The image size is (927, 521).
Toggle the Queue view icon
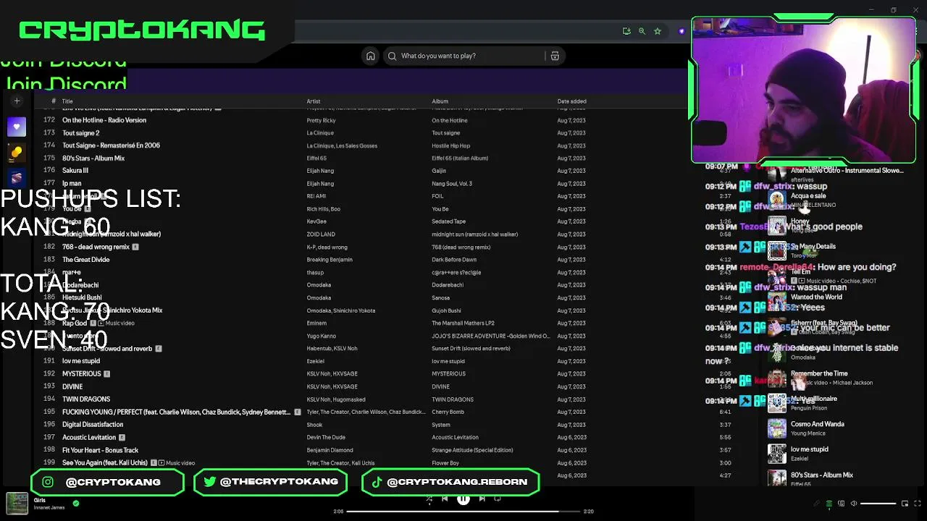[829, 504]
